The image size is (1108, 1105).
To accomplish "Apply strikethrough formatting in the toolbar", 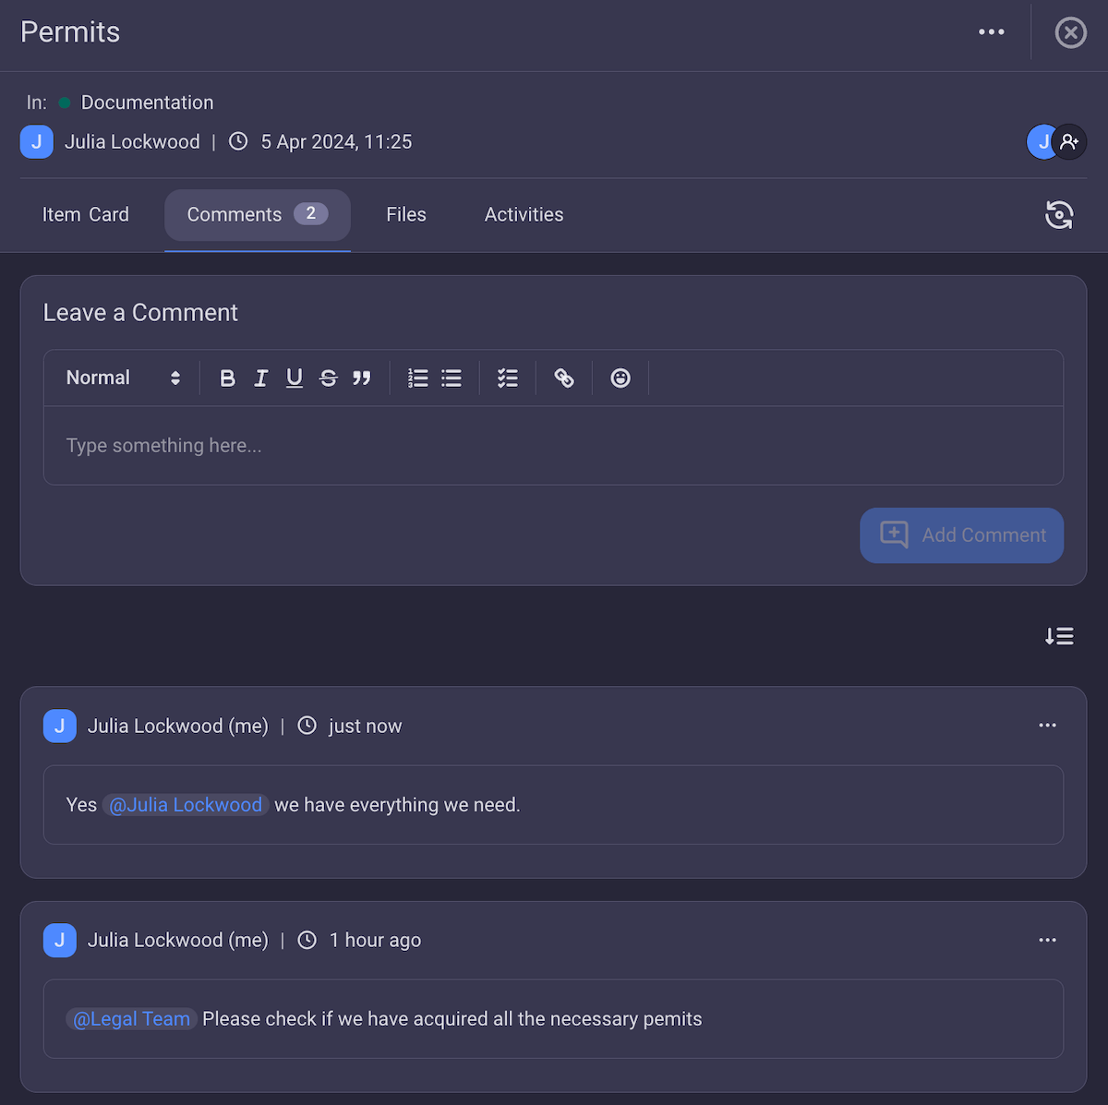I will [x=328, y=378].
